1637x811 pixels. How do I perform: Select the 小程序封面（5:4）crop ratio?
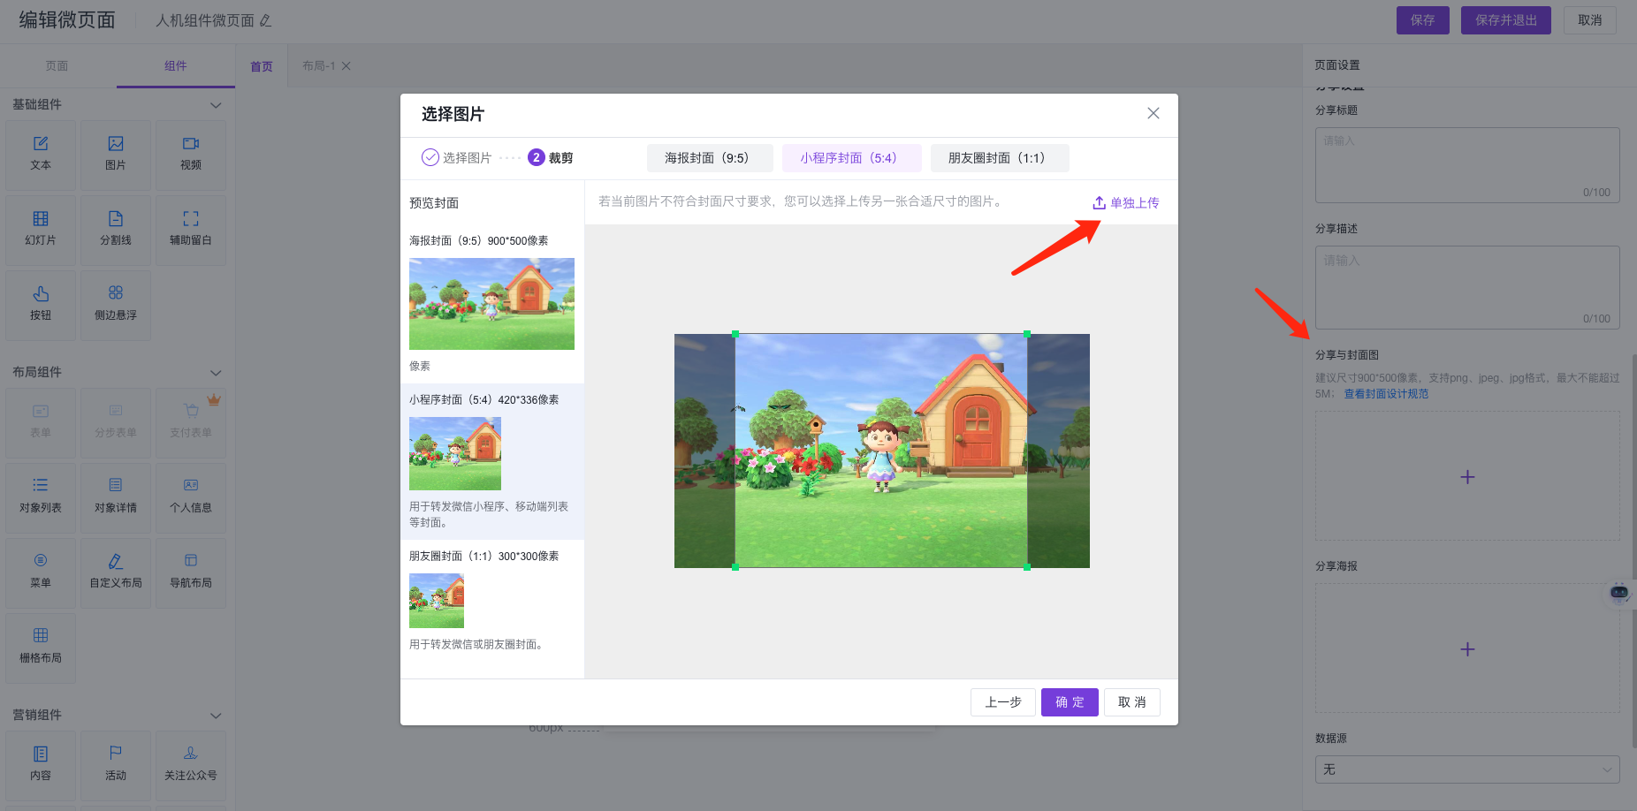852,158
